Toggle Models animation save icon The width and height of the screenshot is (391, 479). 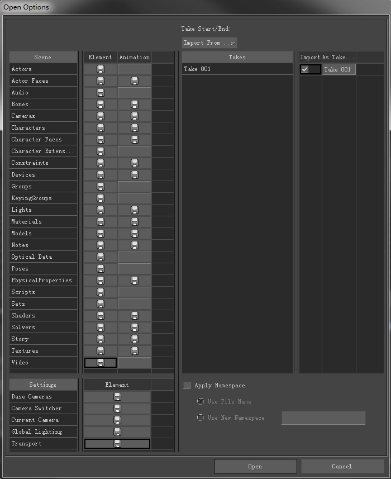pyautogui.click(x=134, y=234)
